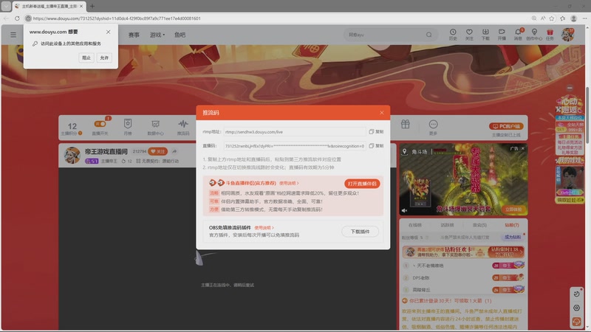Click the rtmp地址 input field
The width and height of the screenshot is (591, 332).
(295, 132)
